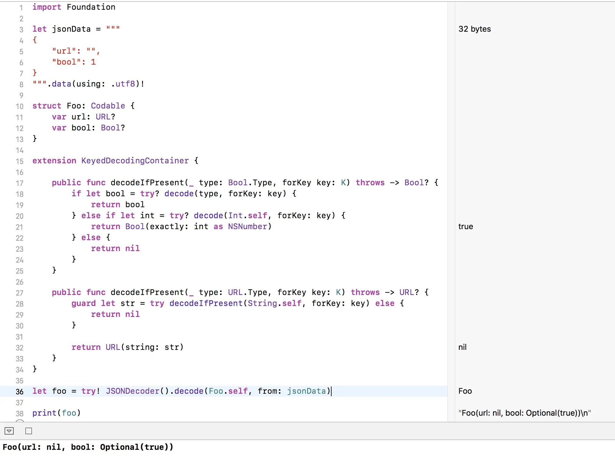The image size is (615, 462).
Task: Click the "32 bytes" result in sidebar
Action: pos(475,29)
